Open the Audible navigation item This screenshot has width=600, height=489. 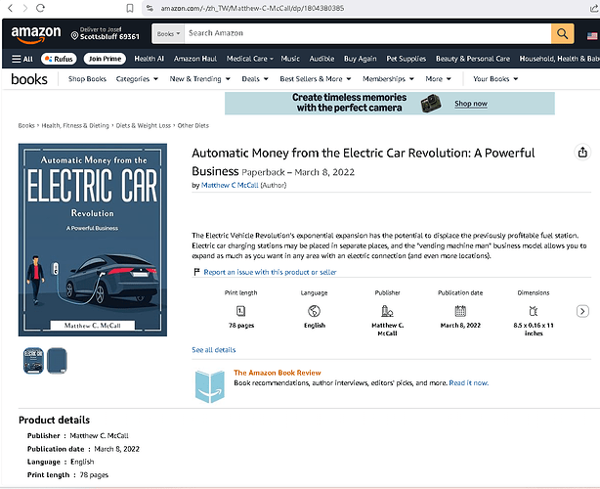[321, 59]
